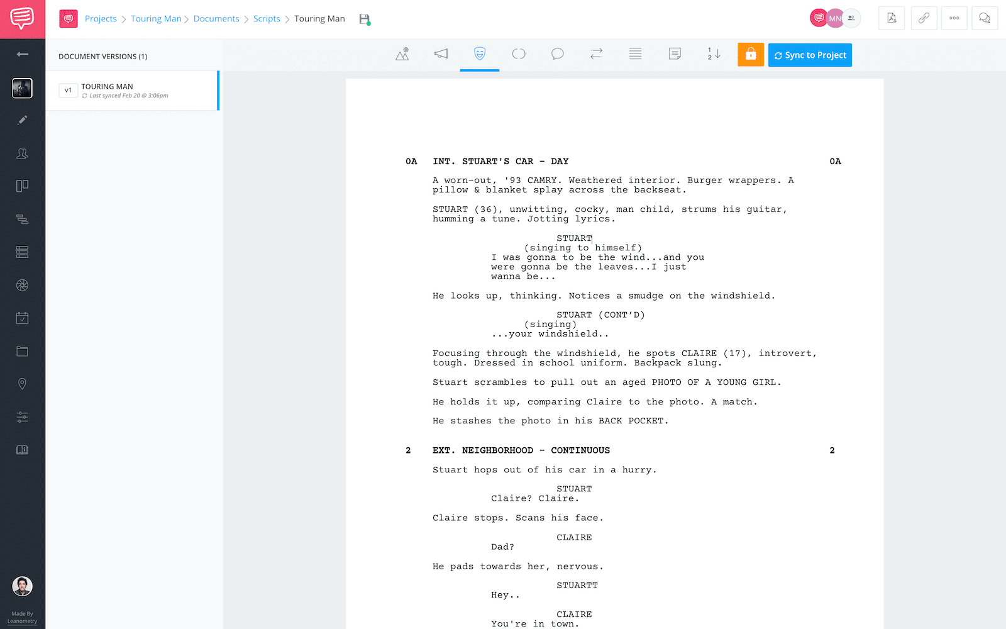
Task: Select the Character formatting tool
Action: tap(480, 54)
